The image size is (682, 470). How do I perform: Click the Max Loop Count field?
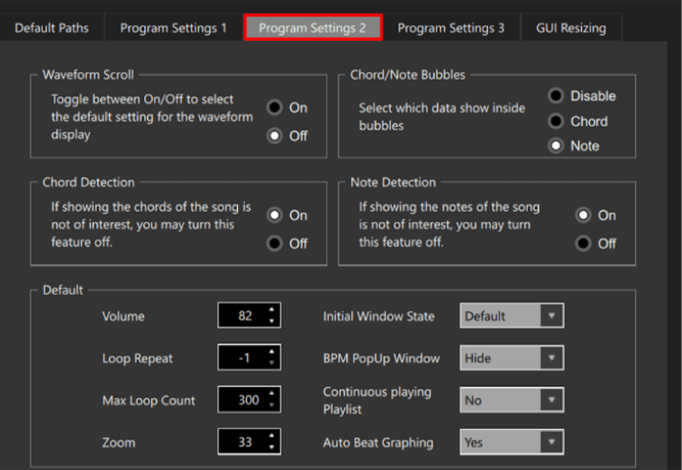(241, 400)
